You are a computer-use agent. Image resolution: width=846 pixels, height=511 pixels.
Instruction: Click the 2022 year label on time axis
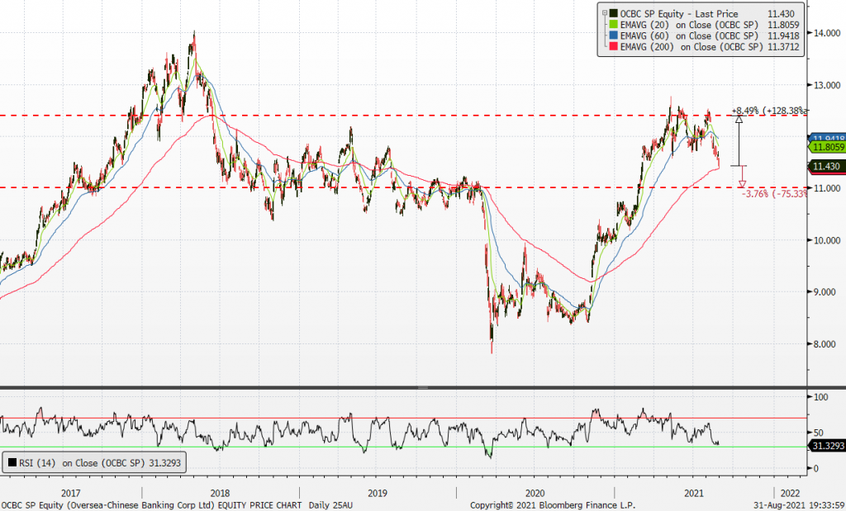point(791,493)
